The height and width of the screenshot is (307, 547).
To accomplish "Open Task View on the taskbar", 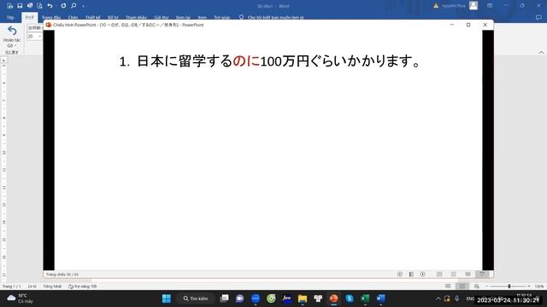I will 224,298.
